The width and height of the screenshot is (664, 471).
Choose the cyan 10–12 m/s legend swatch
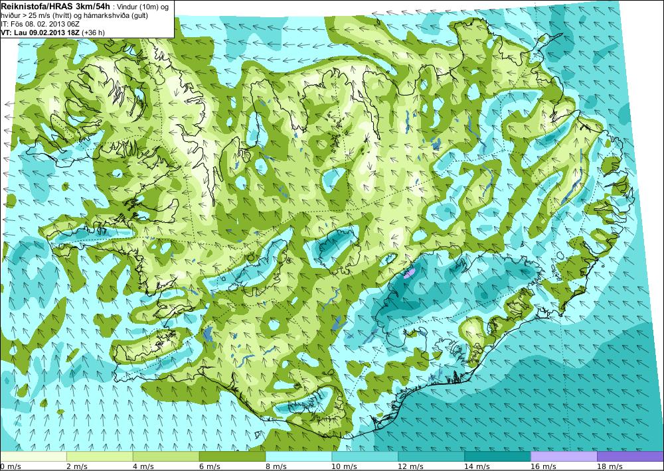[x=365, y=456]
